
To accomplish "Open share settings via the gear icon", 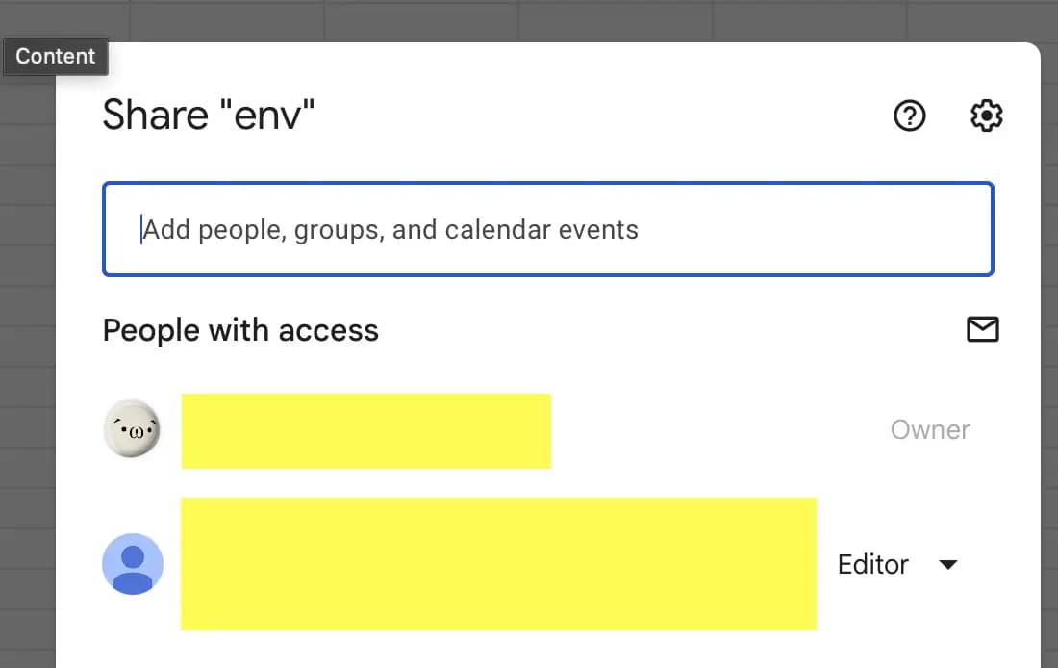I will 986,116.
